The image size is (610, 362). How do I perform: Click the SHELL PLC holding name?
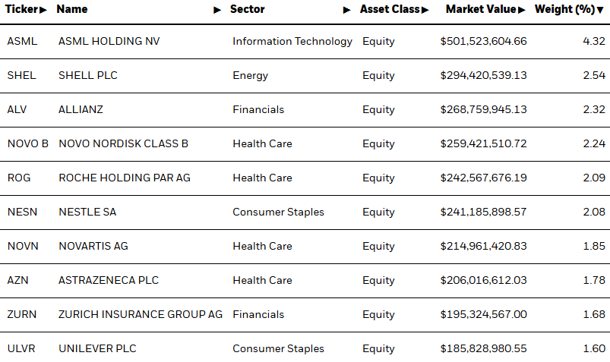click(x=88, y=75)
